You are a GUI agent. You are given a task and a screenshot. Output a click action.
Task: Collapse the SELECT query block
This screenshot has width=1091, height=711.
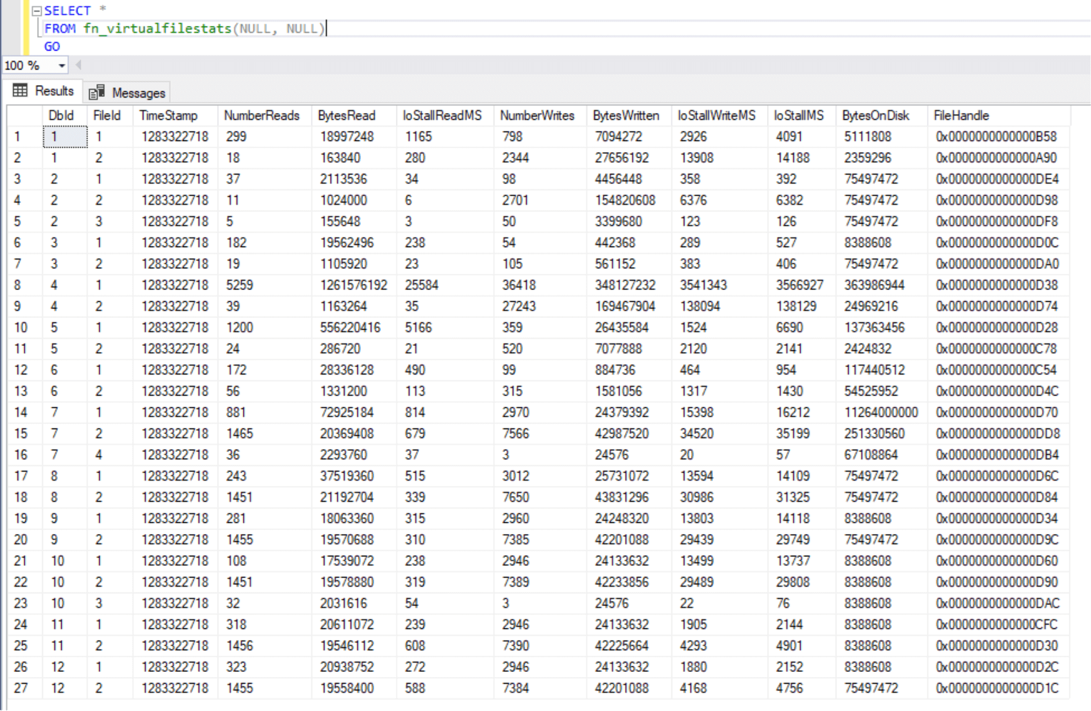[x=37, y=11]
